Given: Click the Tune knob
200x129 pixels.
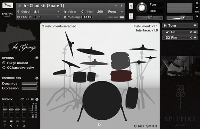Looking at the screenshot, I should coord(142,8).
